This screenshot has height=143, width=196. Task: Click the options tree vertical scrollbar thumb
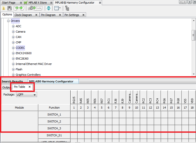[x=194, y=35]
